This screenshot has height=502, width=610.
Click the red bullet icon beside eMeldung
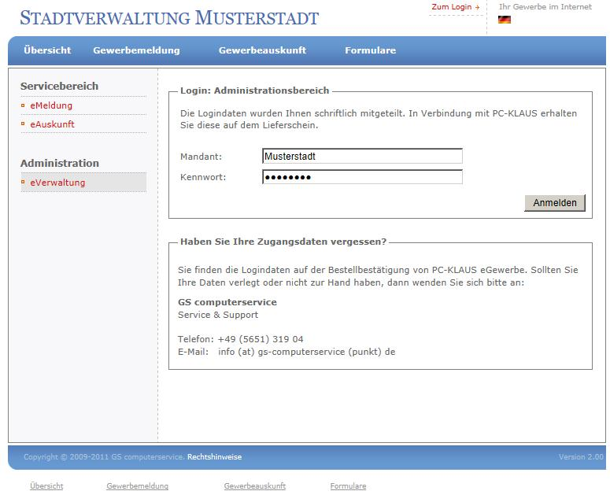coord(24,105)
